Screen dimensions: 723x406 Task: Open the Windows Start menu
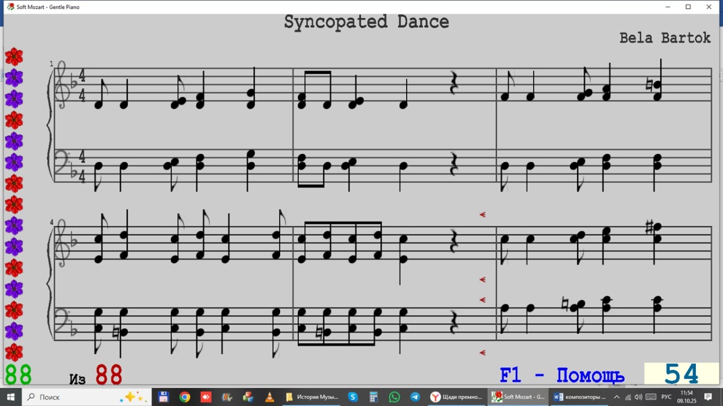point(11,397)
